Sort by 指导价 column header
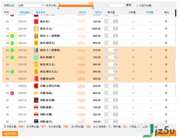 point(99,13)
